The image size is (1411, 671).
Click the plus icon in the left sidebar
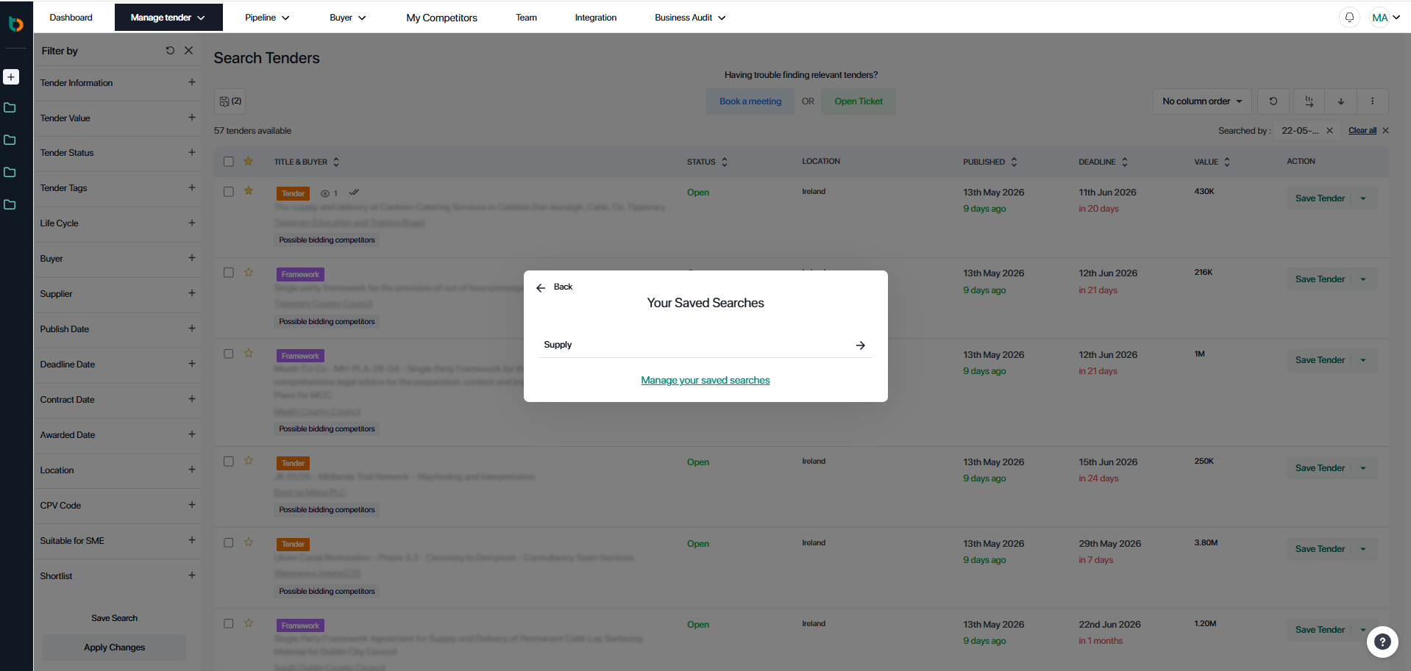click(11, 76)
